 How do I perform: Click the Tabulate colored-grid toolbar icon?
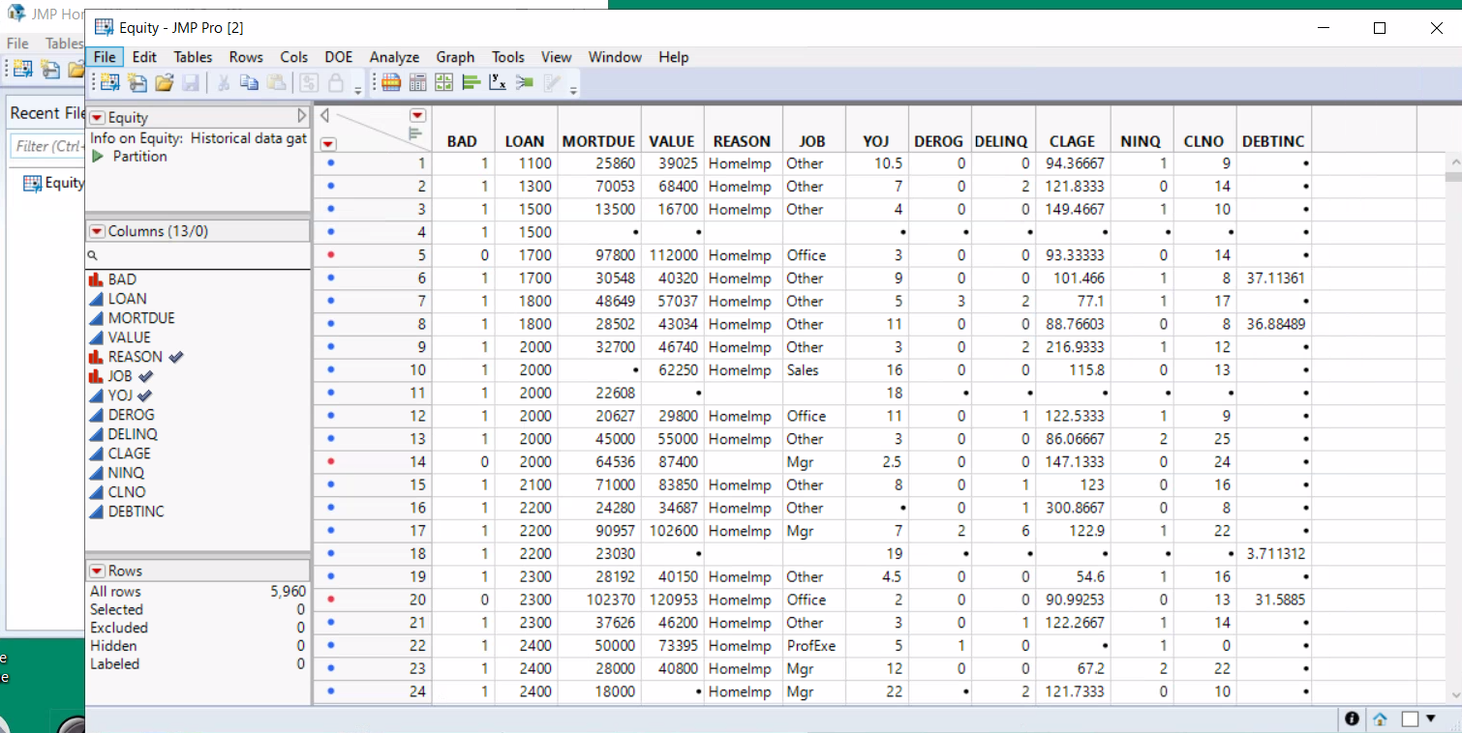390,82
